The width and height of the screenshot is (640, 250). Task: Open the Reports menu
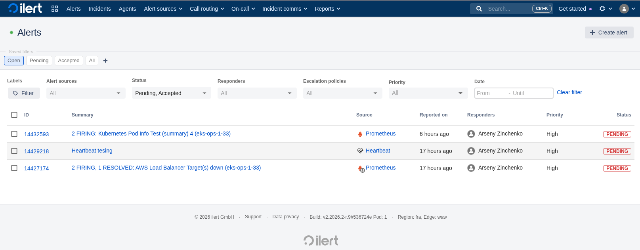[327, 9]
